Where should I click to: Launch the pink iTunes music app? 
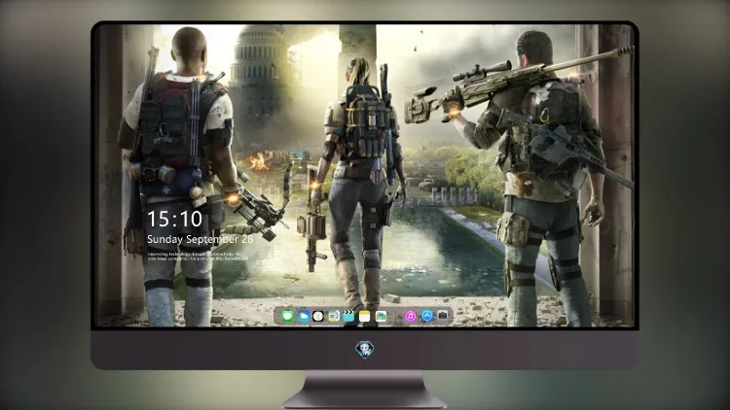click(410, 317)
